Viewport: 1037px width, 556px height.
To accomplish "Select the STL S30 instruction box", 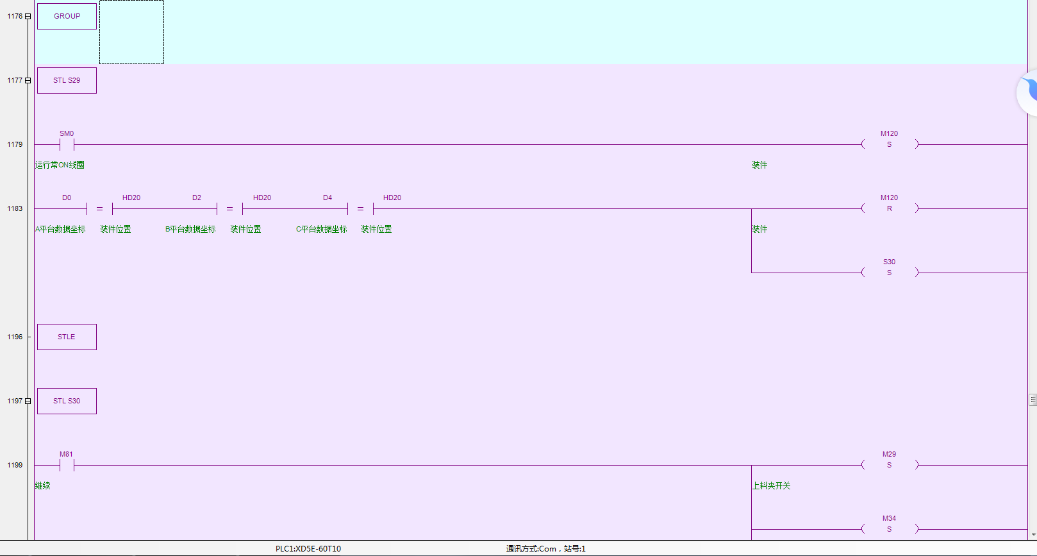I will (x=67, y=401).
